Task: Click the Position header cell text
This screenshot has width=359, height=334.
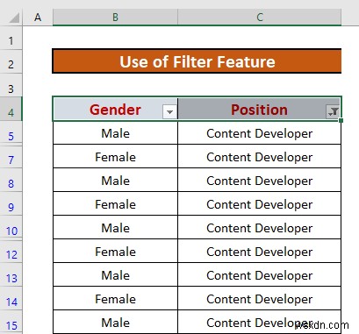Action: tap(259, 110)
